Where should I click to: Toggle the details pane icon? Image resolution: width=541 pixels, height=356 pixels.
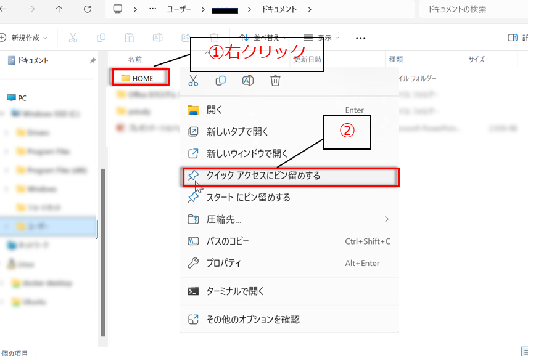(513, 38)
